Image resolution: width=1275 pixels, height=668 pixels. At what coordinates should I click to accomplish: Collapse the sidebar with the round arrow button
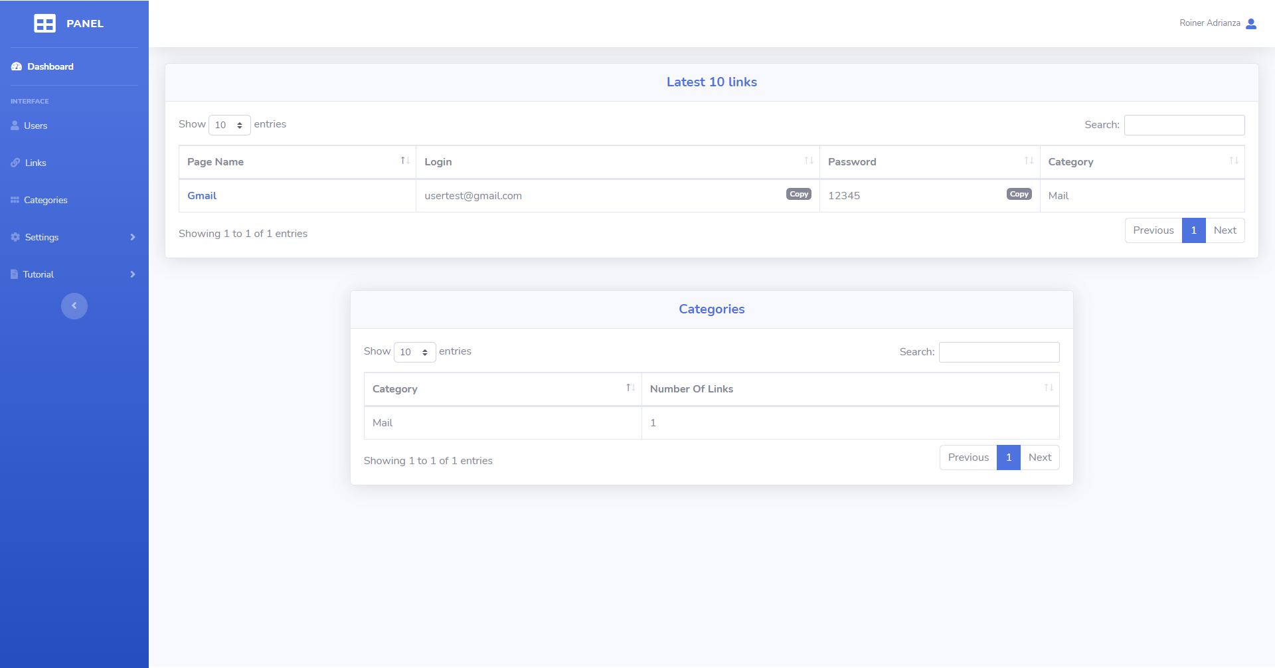click(x=74, y=306)
